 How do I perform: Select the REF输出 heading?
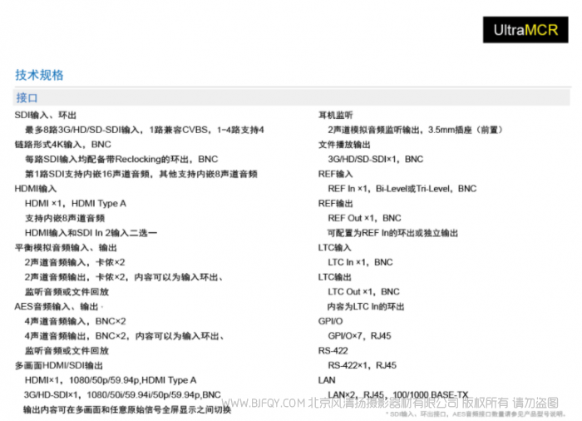click(336, 204)
